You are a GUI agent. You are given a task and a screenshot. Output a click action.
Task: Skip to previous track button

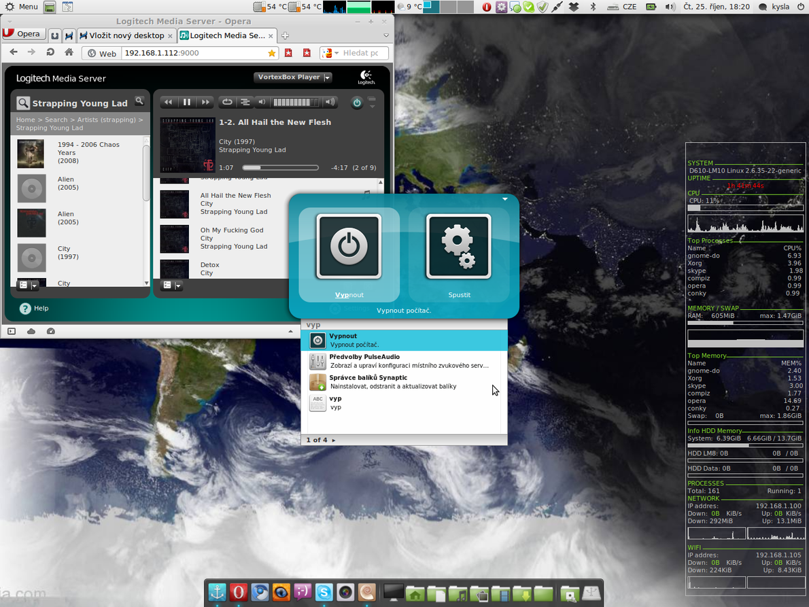click(x=168, y=102)
